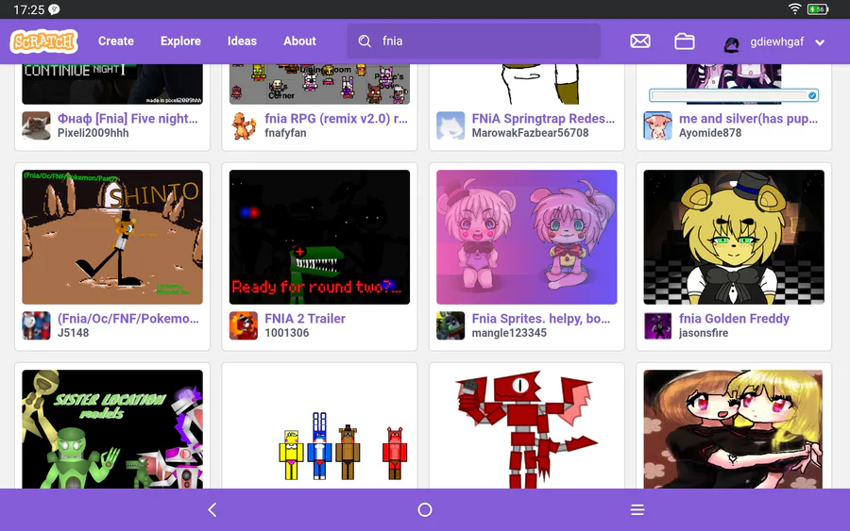Open the Ideas menu
850x531 pixels.
[x=242, y=41]
